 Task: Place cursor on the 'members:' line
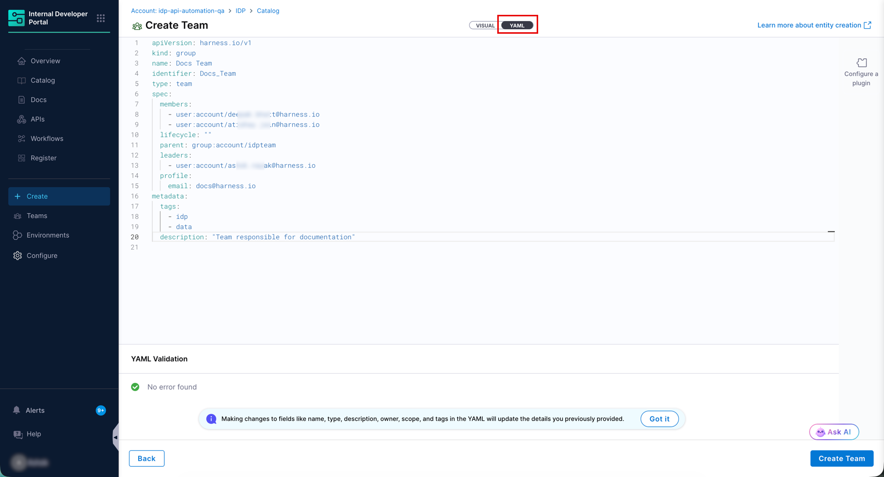(175, 104)
